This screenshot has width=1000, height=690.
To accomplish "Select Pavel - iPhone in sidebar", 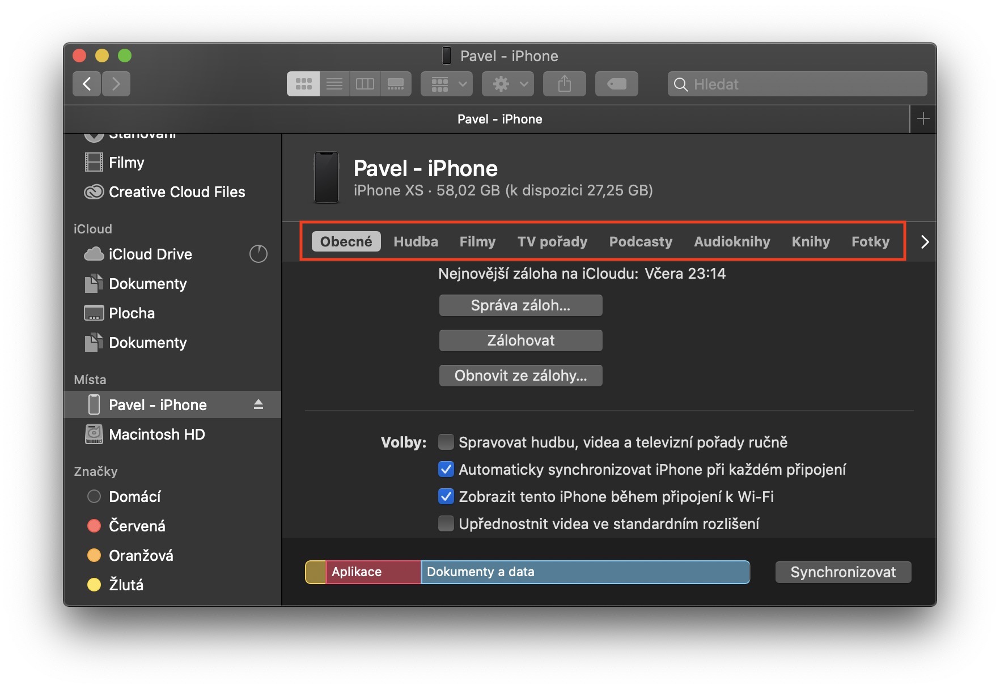I will pyautogui.click(x=172, y=404).
